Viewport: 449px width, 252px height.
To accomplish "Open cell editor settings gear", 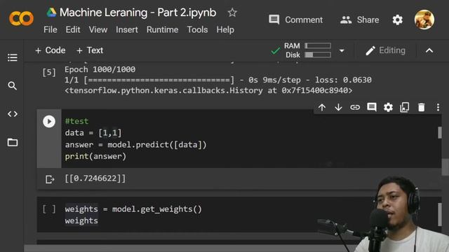I will [x=388, y=107].
